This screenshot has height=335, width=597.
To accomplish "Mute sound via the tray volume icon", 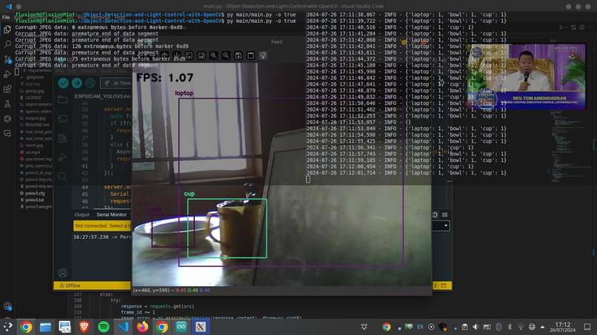I will pos(476,327).
